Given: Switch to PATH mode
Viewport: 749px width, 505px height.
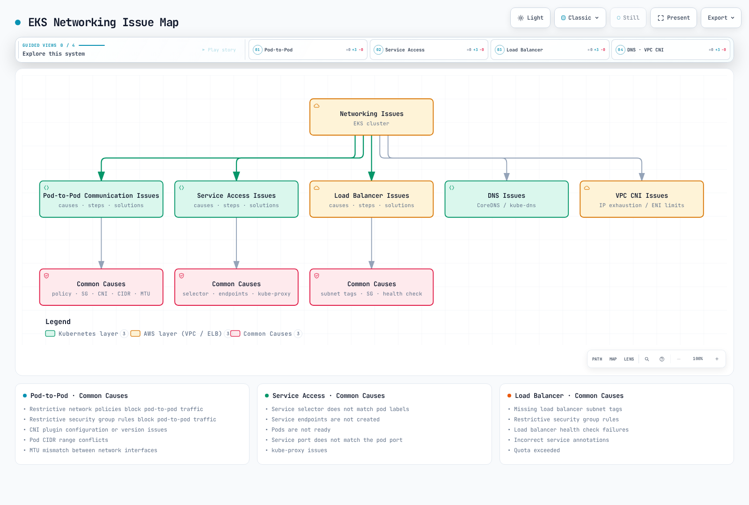Looking at the screenshot, I should pyautogui.click(x=597, y=359).
